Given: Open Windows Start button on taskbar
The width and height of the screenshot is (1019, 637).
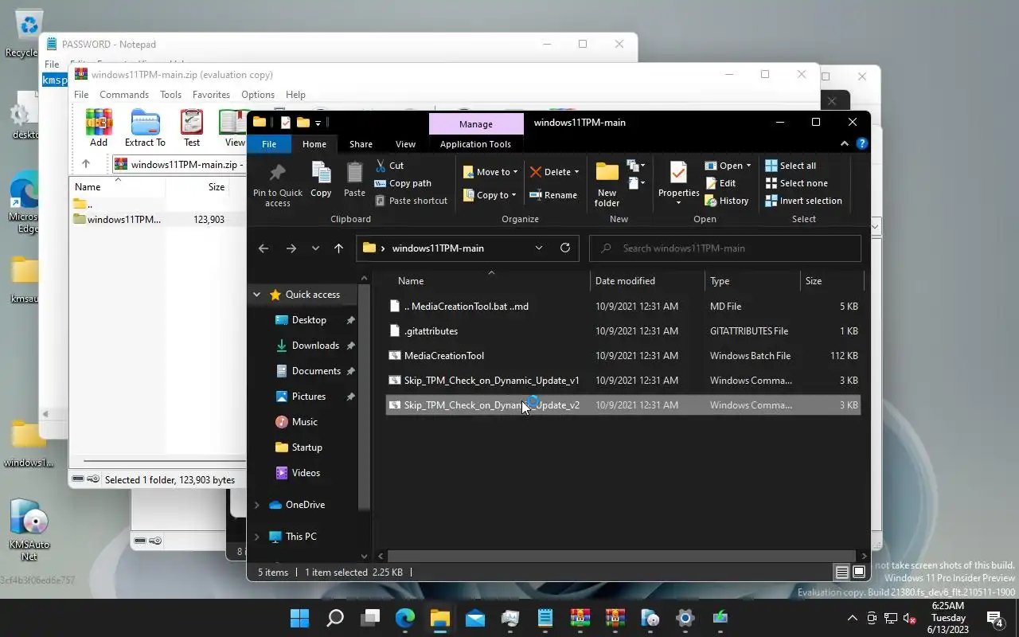Looking at the screenshot, I should (299, 618).
